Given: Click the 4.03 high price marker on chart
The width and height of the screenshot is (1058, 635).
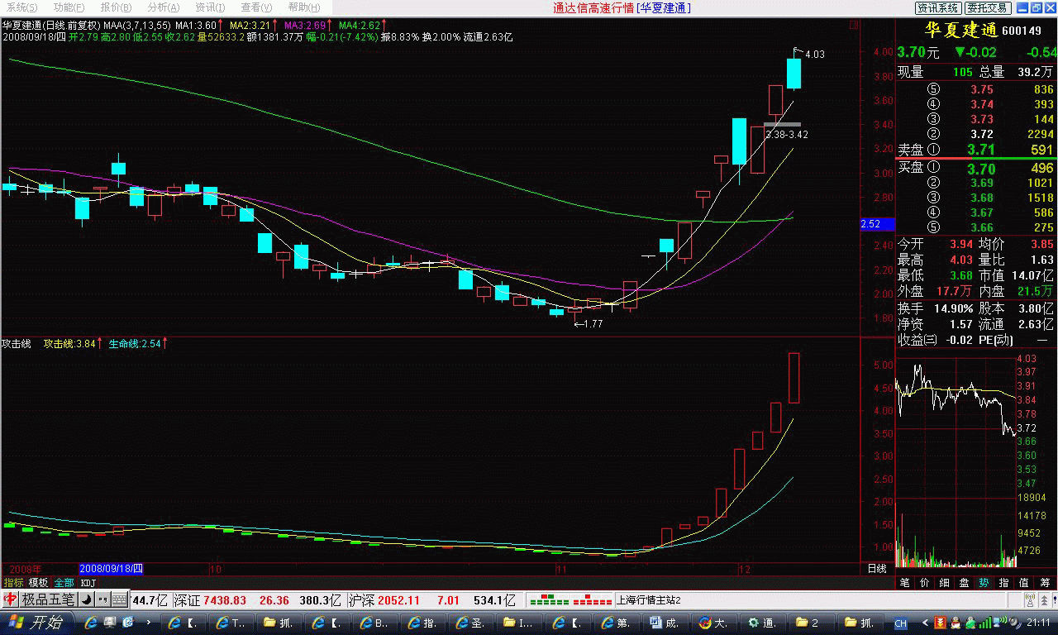Looking at the screenshot, I should (x=814, y=54).
